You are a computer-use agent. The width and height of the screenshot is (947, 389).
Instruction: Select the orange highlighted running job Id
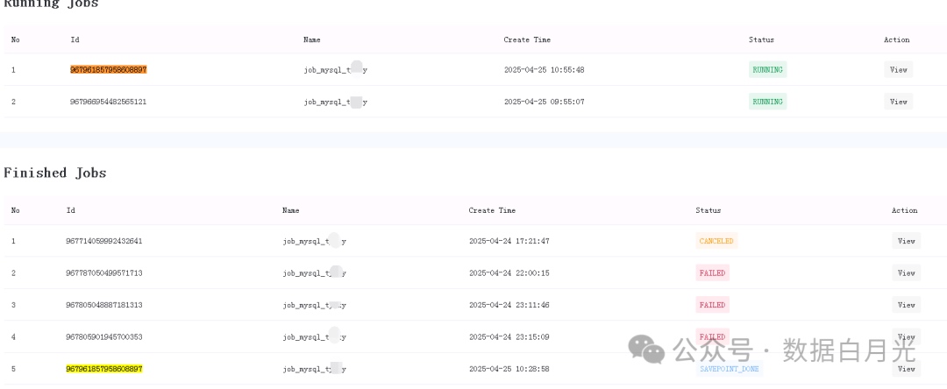pyautogui.click(x=109, y=69)
